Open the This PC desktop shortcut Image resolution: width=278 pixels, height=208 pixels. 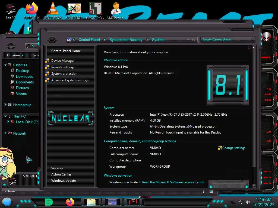[x=11, y=11]
